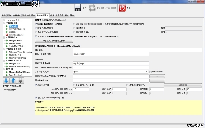Click the restart HTTP server arrows icon

[x=92, y=8]
